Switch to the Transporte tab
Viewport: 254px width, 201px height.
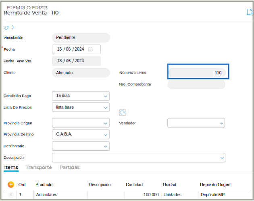(39, 167)
